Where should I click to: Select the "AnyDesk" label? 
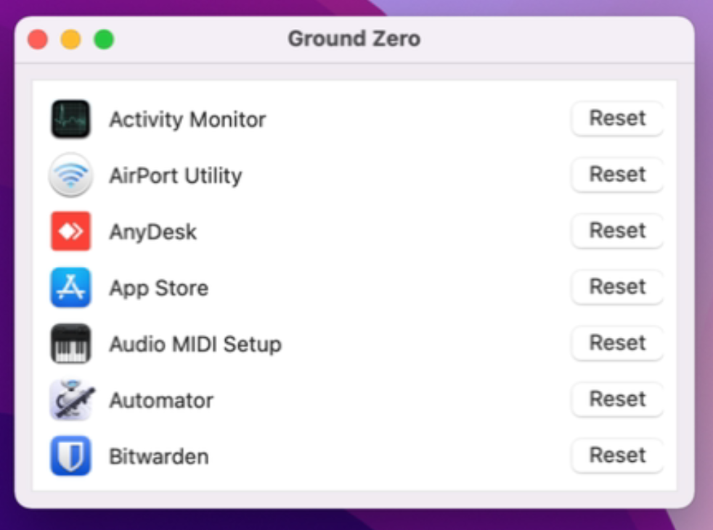152,233
